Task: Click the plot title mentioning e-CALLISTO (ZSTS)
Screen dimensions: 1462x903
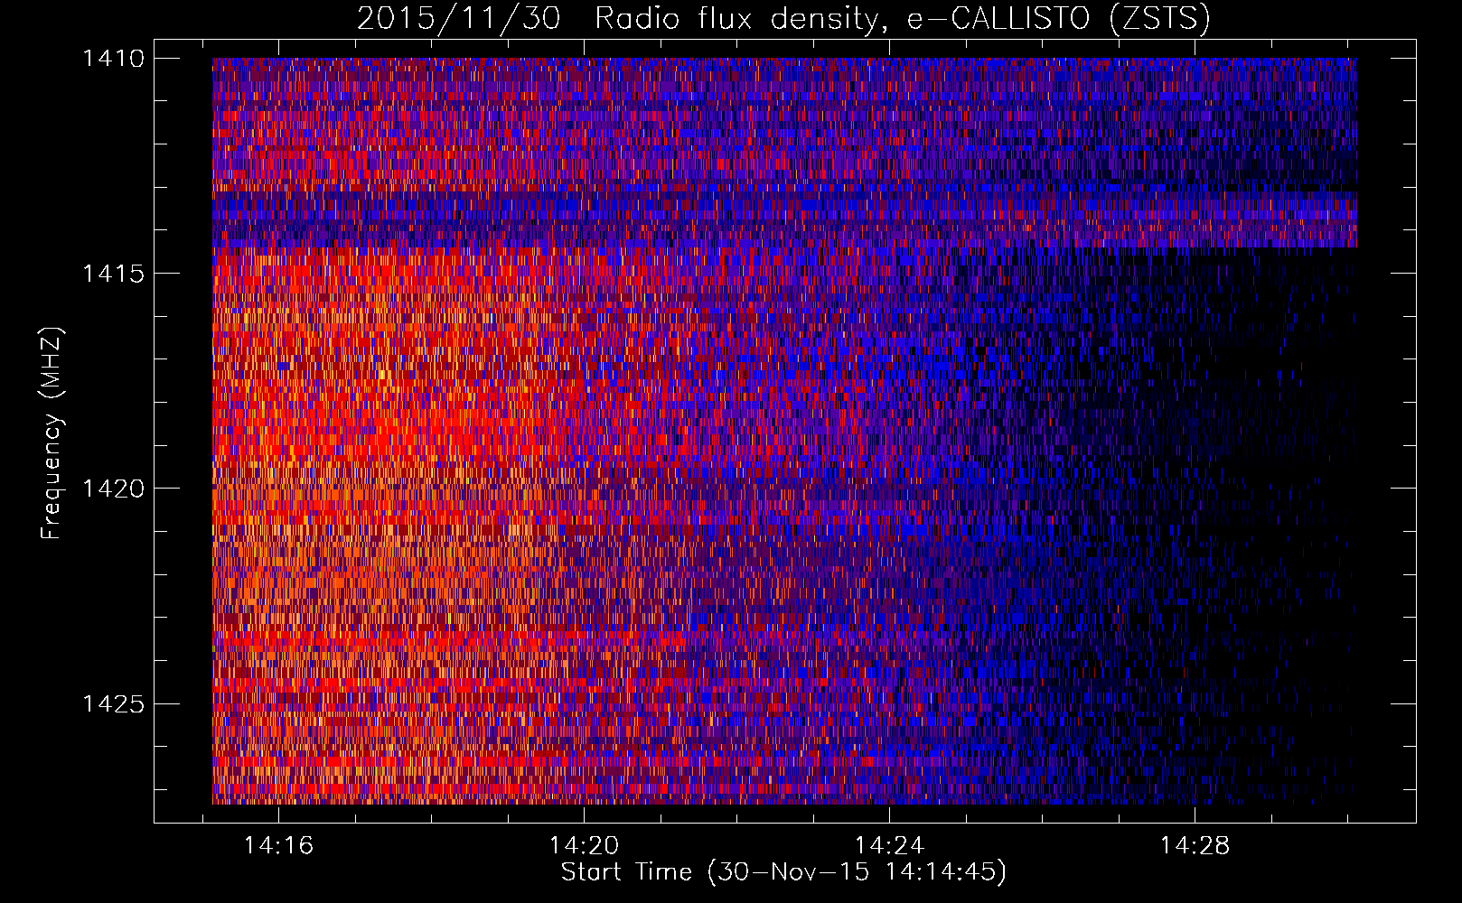Action: click(783, 19)
